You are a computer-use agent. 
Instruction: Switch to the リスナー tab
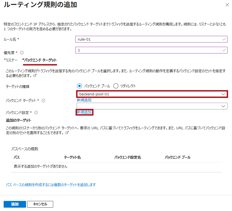[11, 60]
